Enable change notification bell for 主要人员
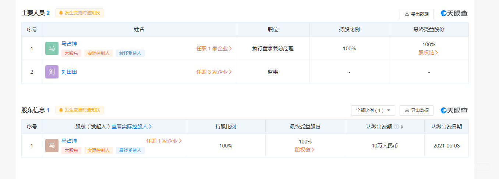The image size is (499, 179). 79,13
